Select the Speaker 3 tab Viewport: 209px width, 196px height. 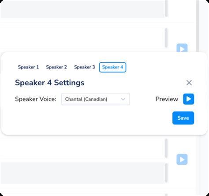pyautogui.click(x=85, y=67)
